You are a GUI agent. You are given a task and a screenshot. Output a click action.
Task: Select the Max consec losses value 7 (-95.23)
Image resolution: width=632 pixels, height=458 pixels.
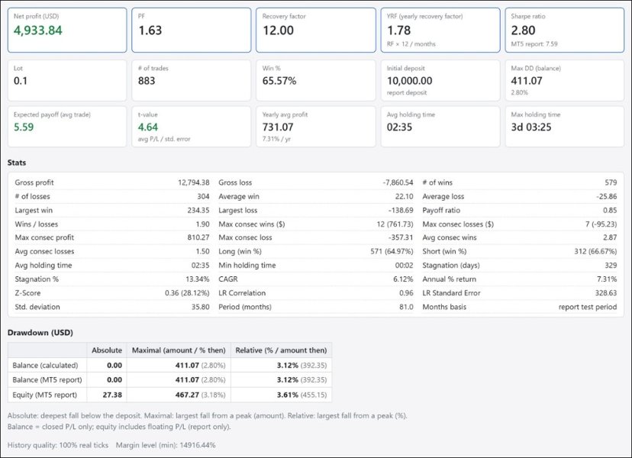[601, 224]
